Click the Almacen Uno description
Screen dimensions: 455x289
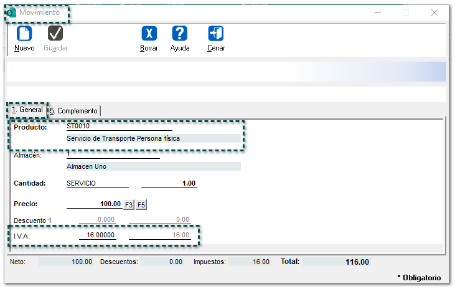pyautogui.click(x=154, y=166)
